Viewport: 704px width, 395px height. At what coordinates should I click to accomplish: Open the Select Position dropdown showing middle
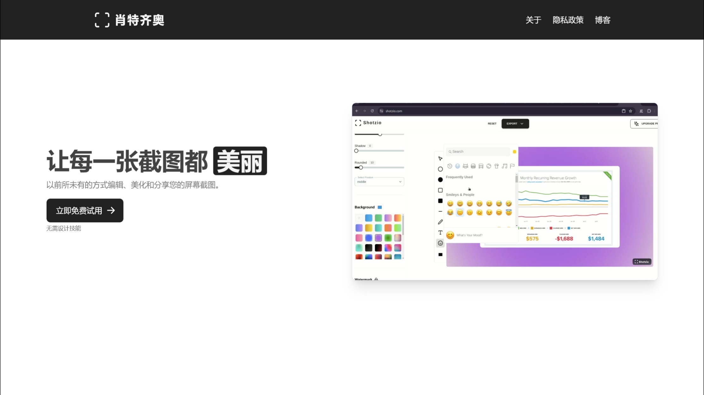pyautogui.click(x=379, y=182)
